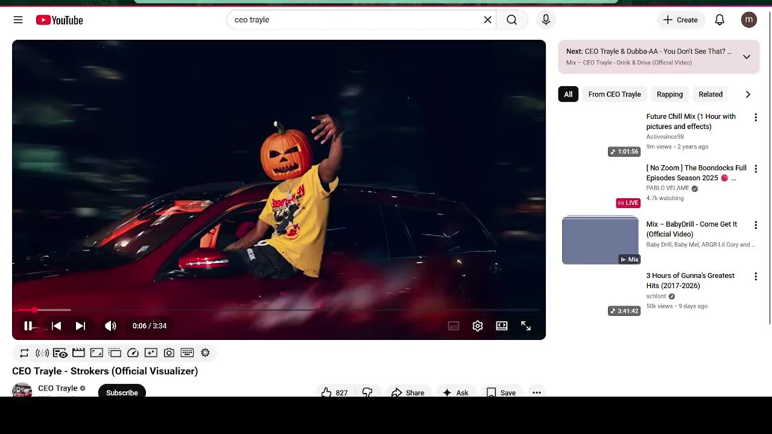Skip to the previous video
The width and height of the screenshot is (772, 434).
coord(56,326)
